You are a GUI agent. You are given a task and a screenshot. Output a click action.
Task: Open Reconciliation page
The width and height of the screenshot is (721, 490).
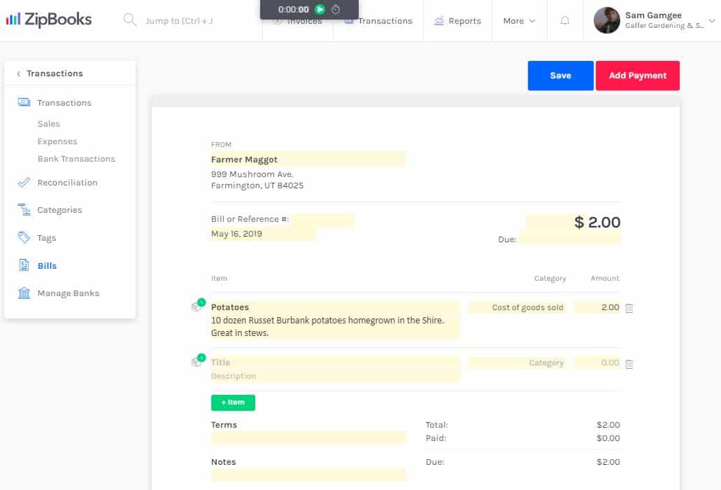[68, 183]
